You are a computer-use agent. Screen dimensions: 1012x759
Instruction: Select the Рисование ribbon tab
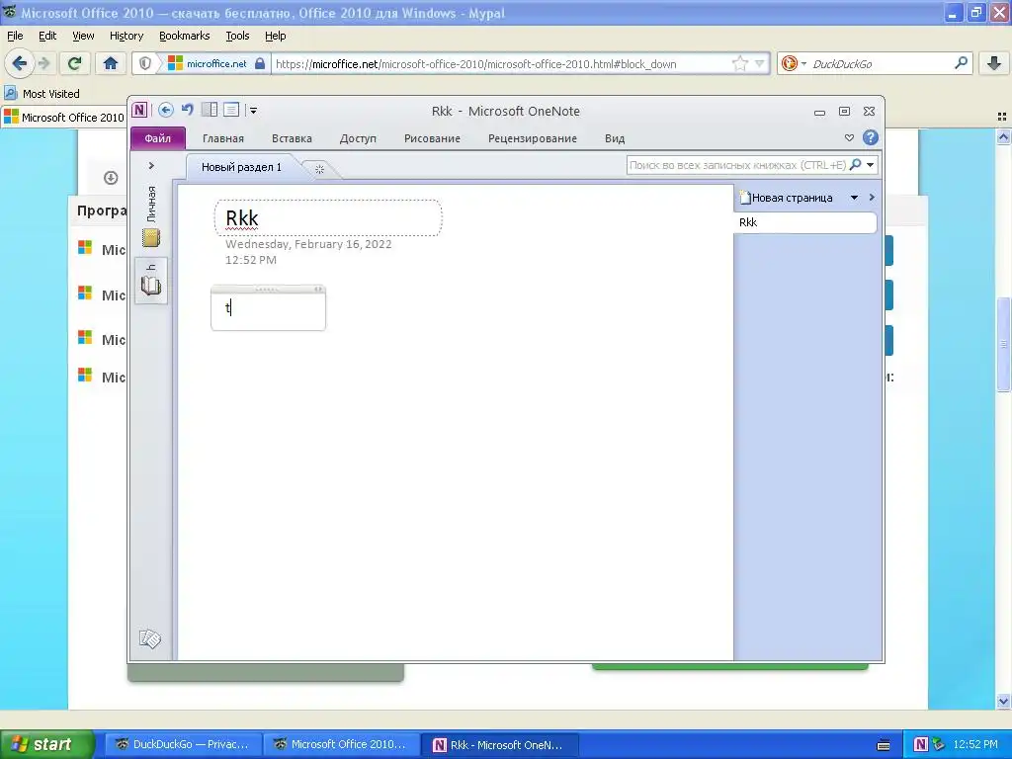click(x=432, y=138)
